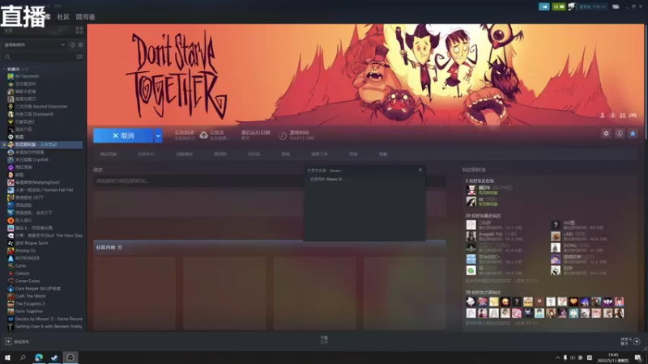Click the library search magnifier icon
The height and width of the screenshot is (364, 648).
pos(7,57)
